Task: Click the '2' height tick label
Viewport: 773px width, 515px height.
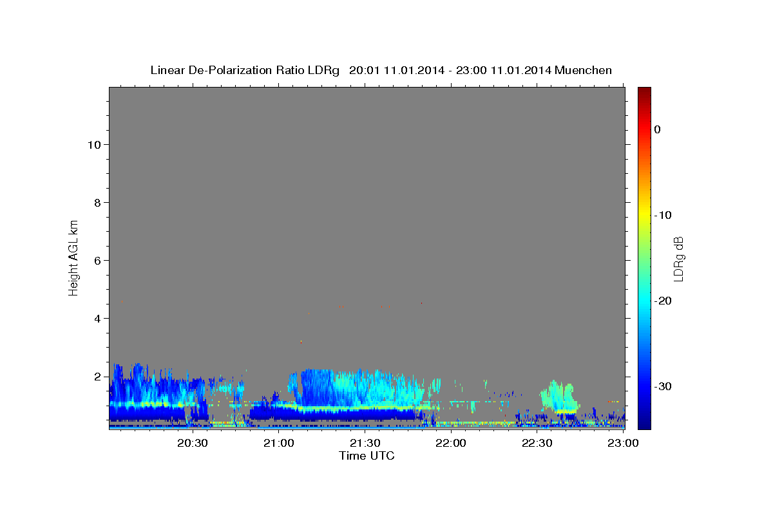Action: pyautogui.click(x=97, y=376)
